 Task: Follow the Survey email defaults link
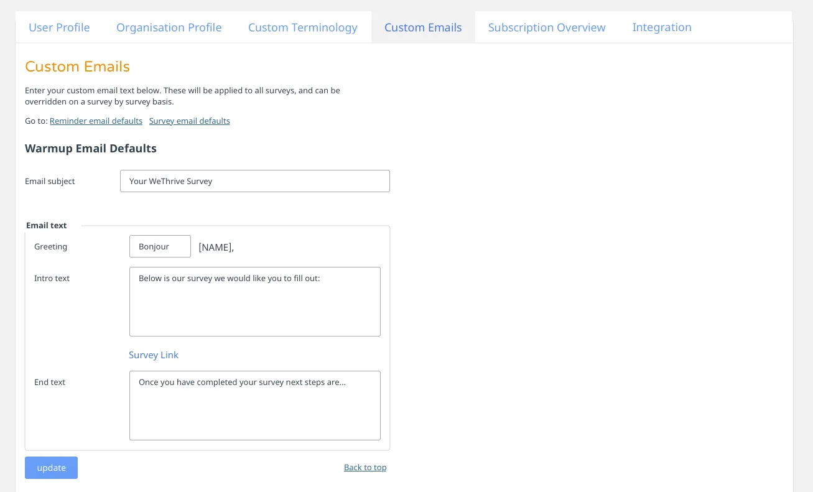tap(190, 121)
